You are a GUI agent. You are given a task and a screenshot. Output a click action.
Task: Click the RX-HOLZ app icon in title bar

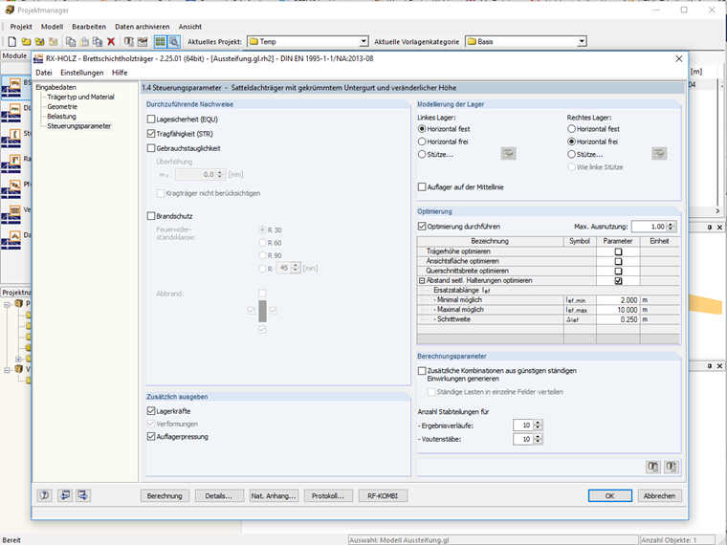click(x=39, y=59)
